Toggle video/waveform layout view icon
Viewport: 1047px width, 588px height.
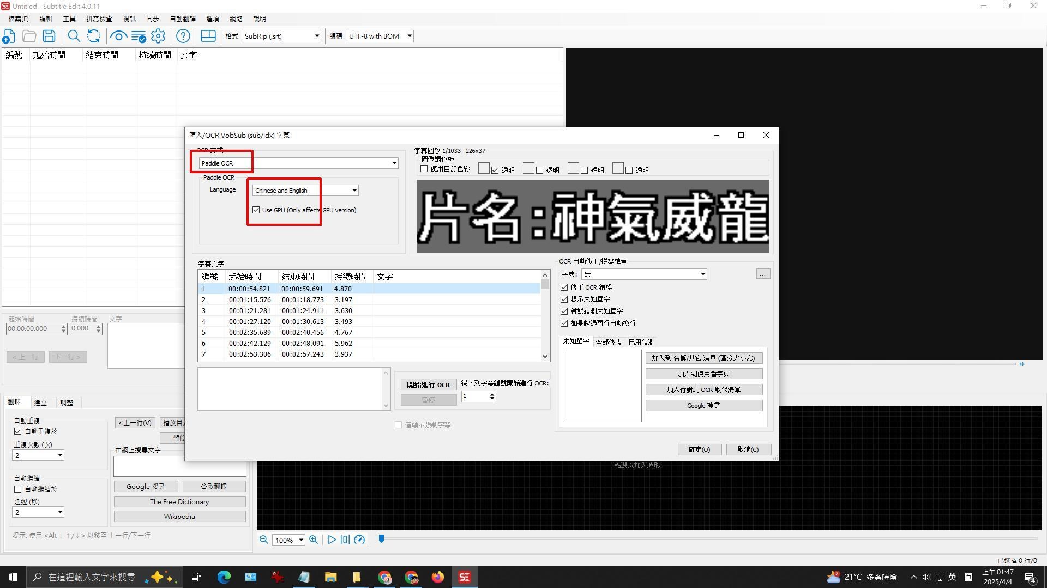click(208, 36)
